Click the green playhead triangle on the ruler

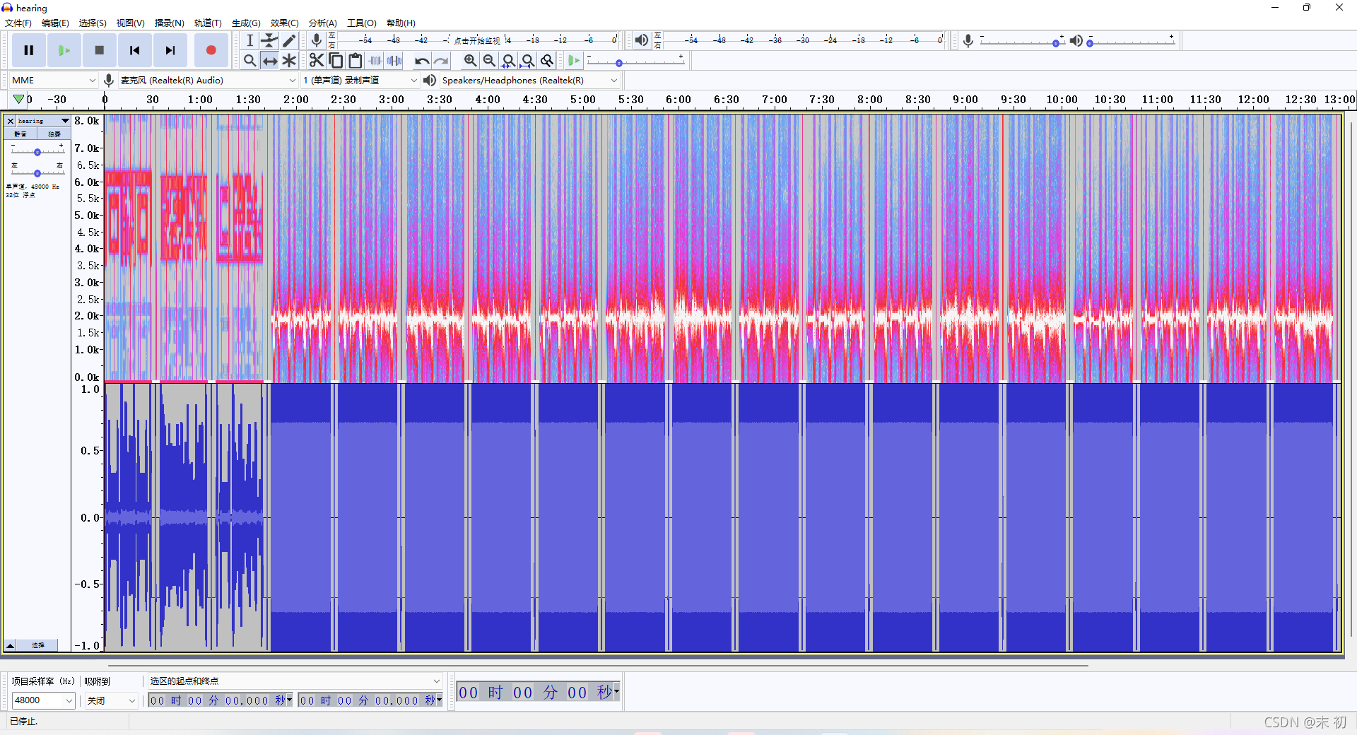click(x=19, y=100)
